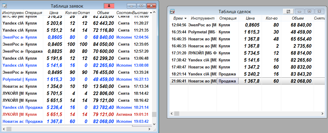
Task: Click the ЛУКОЙЛ order timed 18:16:42
Action: (77, 100)
